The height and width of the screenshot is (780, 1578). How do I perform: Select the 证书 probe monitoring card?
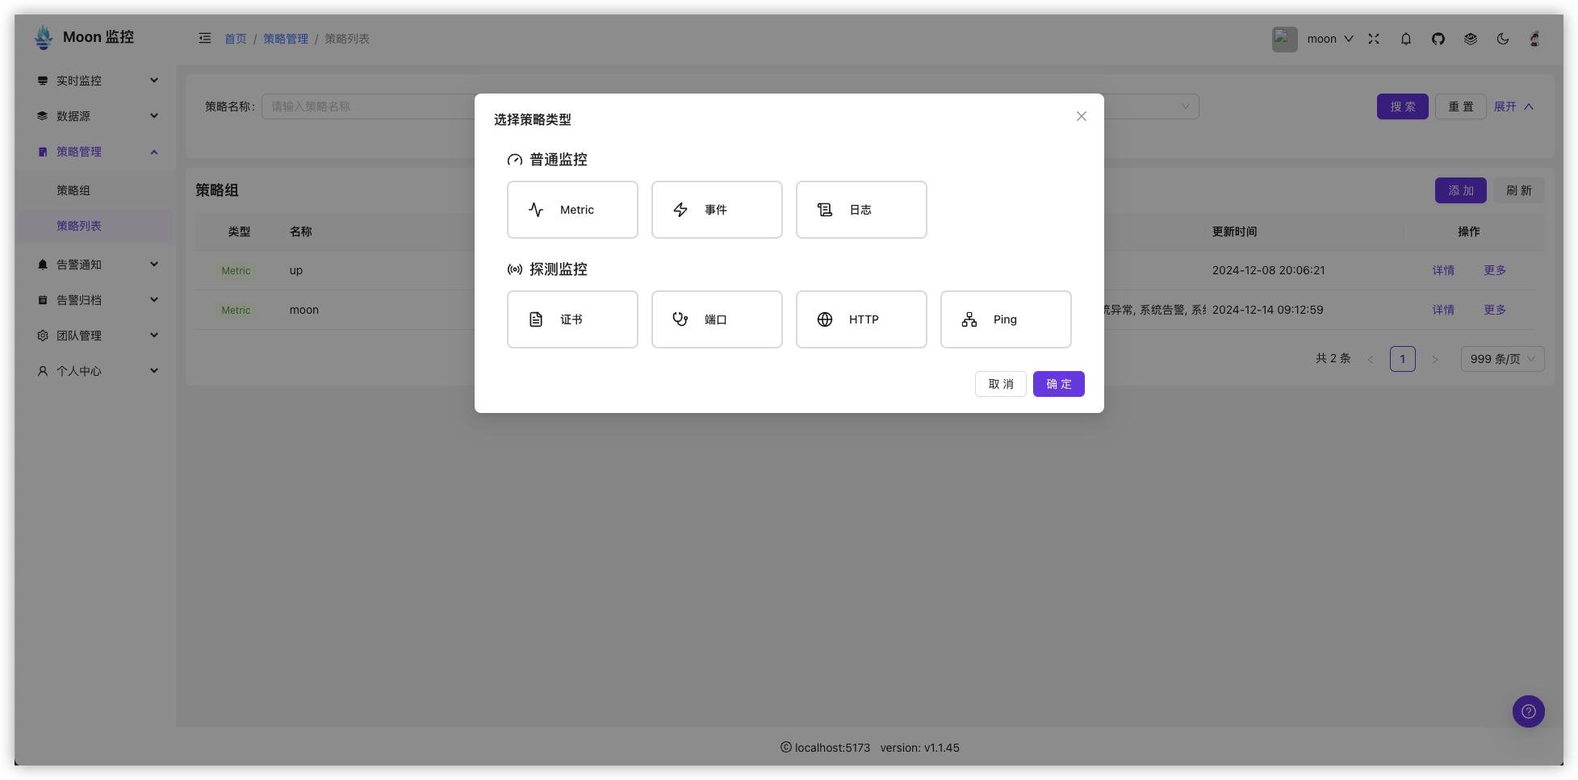tap(572, 319)
